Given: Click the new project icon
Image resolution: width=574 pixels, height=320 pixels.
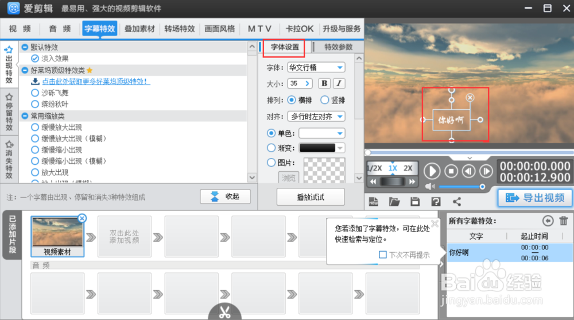Looking at the screenshot, I should 374,201.
